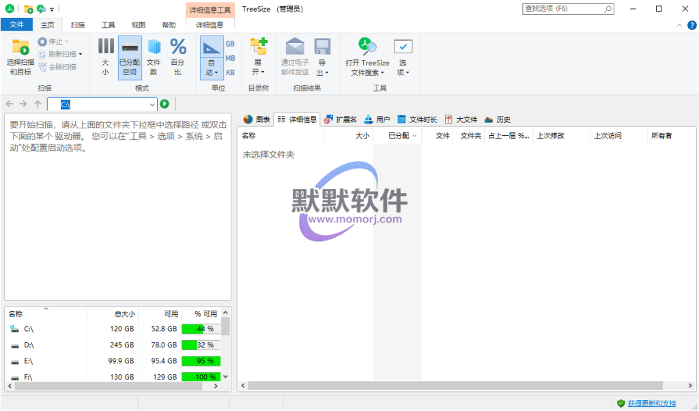Click the help question mark icon
The width and height of the screenshot is (699, 411).
[691, 25]
